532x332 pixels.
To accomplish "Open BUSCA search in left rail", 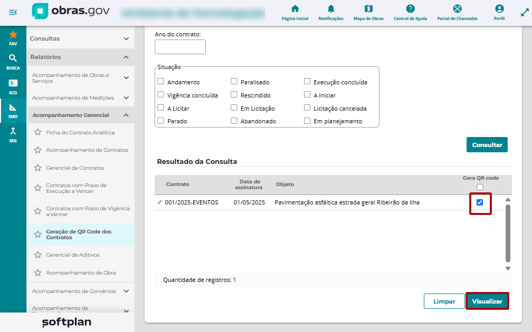I will tap(13, 62).
